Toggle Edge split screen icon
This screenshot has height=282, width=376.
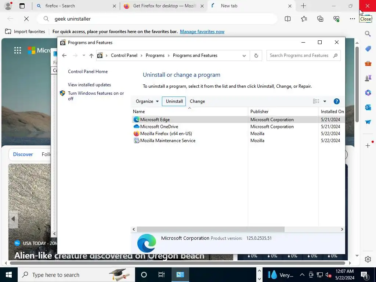click(x=288, y=19)
